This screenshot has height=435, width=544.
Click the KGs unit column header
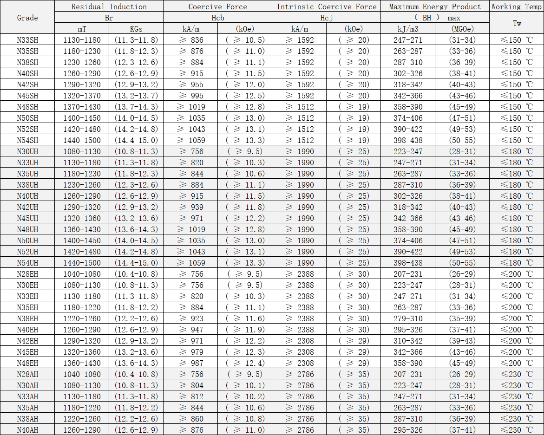click(x=136, y=29)
